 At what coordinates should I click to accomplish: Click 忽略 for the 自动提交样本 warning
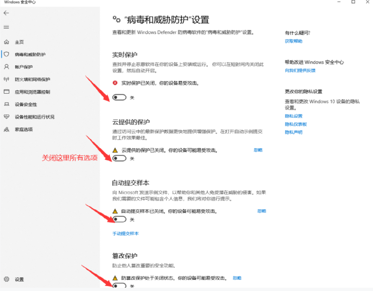pos(261,211)
